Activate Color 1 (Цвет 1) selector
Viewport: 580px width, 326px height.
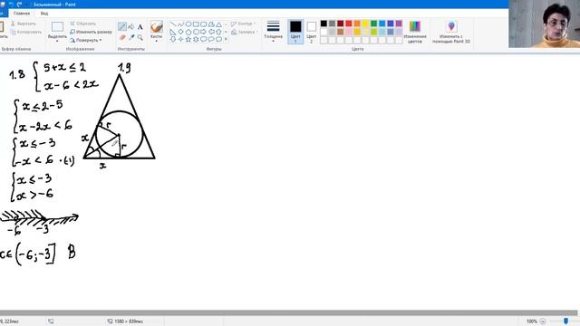[295, 32]
